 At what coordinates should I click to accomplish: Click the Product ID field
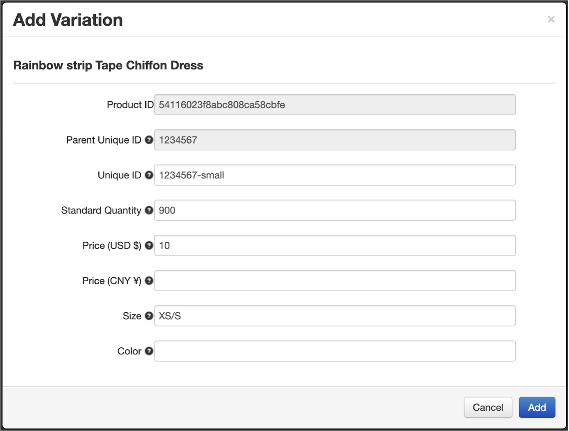tap(334, 105)
